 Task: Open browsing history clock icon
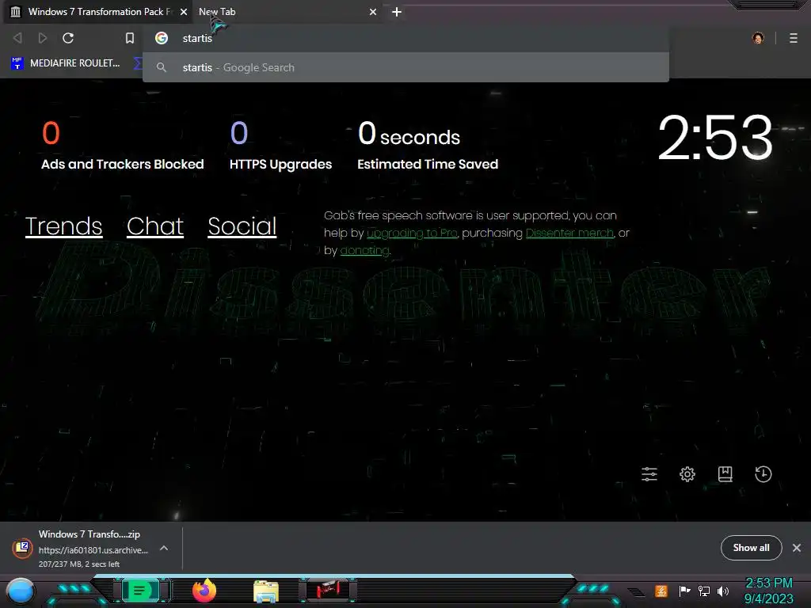pyautogui.click(x=763, y=474)
